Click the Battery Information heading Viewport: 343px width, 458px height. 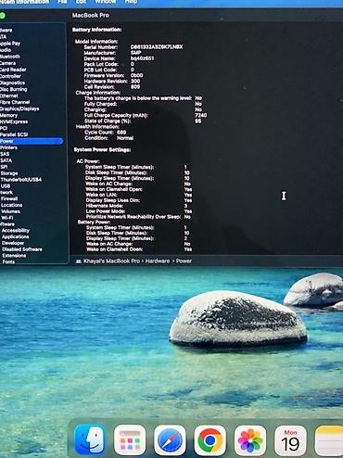[x=96, y=30]
